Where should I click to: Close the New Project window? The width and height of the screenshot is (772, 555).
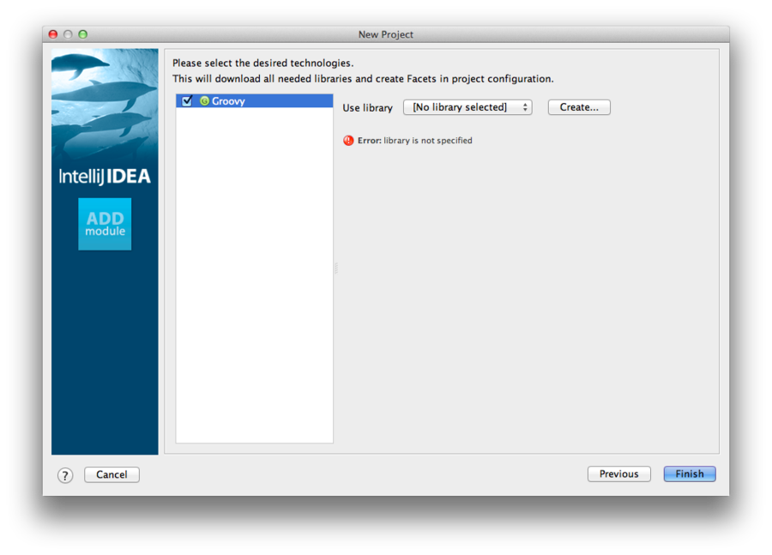[x=53, y=34]
